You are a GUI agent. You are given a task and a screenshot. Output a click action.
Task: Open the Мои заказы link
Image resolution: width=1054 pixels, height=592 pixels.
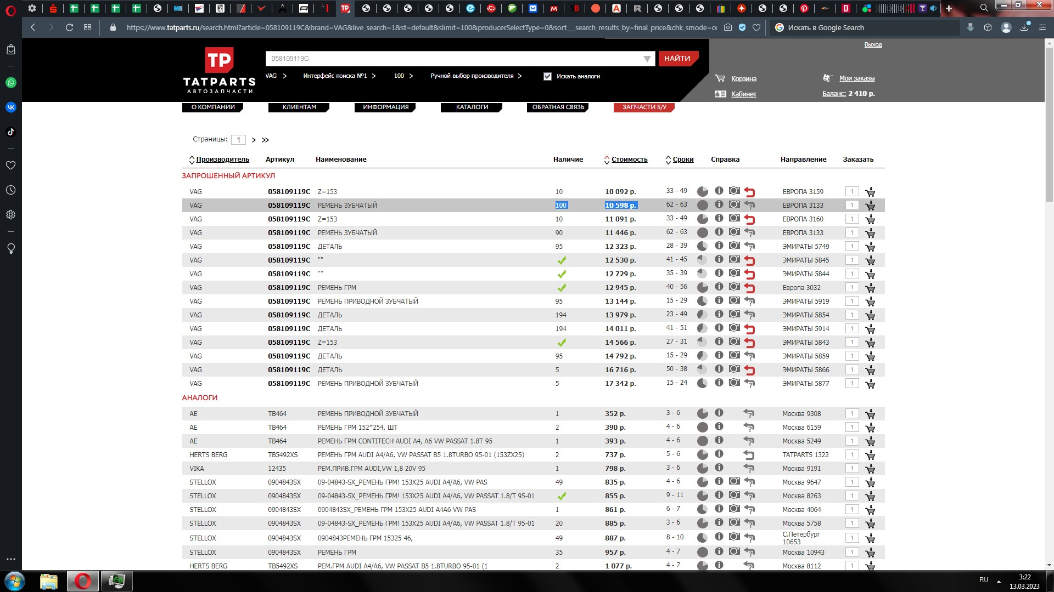[x=857, y=78]
